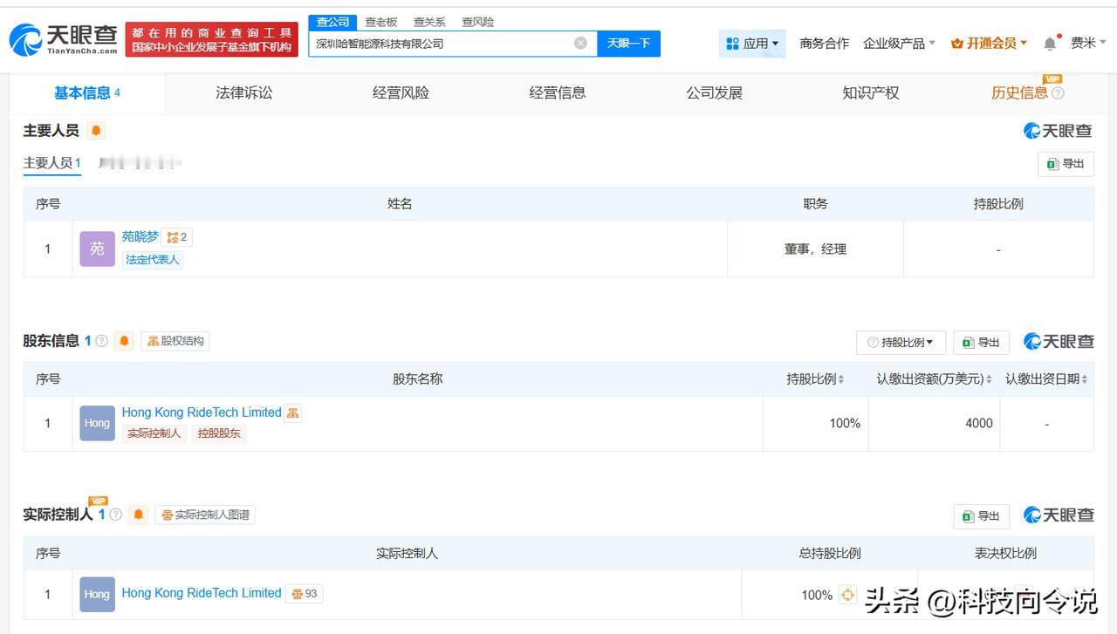Image resolution: width=1117 pixels, height=634 pixels.
Task: Click the help icon beside 股东信息
Action: tap(101, 341)
